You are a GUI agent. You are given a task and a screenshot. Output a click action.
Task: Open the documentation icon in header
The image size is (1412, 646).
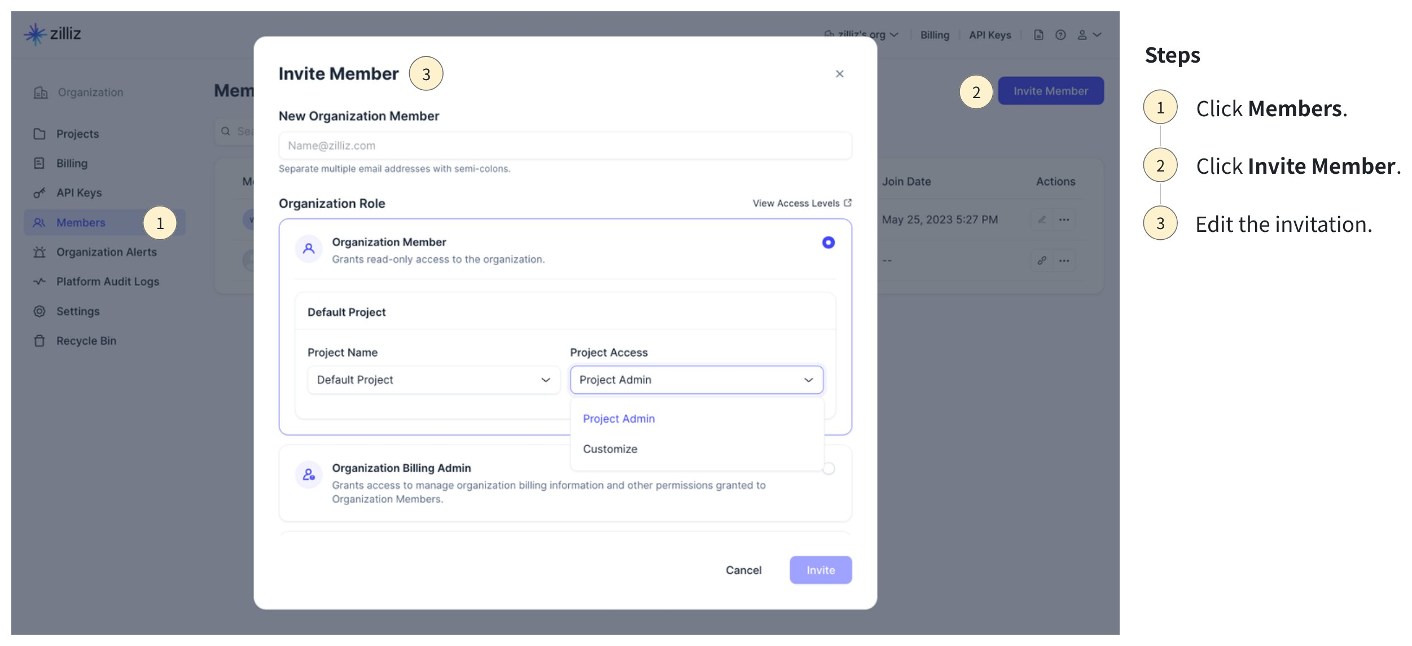point(1038,35)
